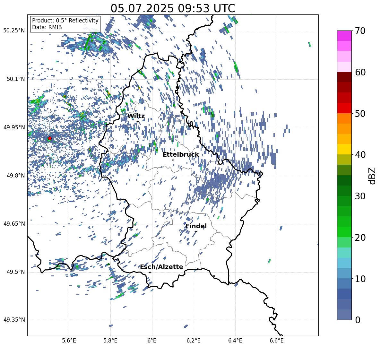
Task: Pick the magenta color band near 70 dBZ
Action: (344, 36)
